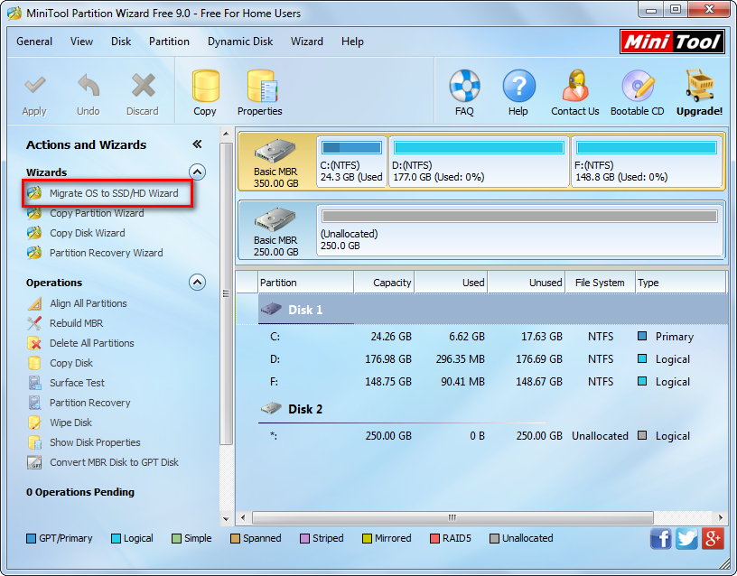
Task: Click the Rebuild MBR icon
Action: 34,323
